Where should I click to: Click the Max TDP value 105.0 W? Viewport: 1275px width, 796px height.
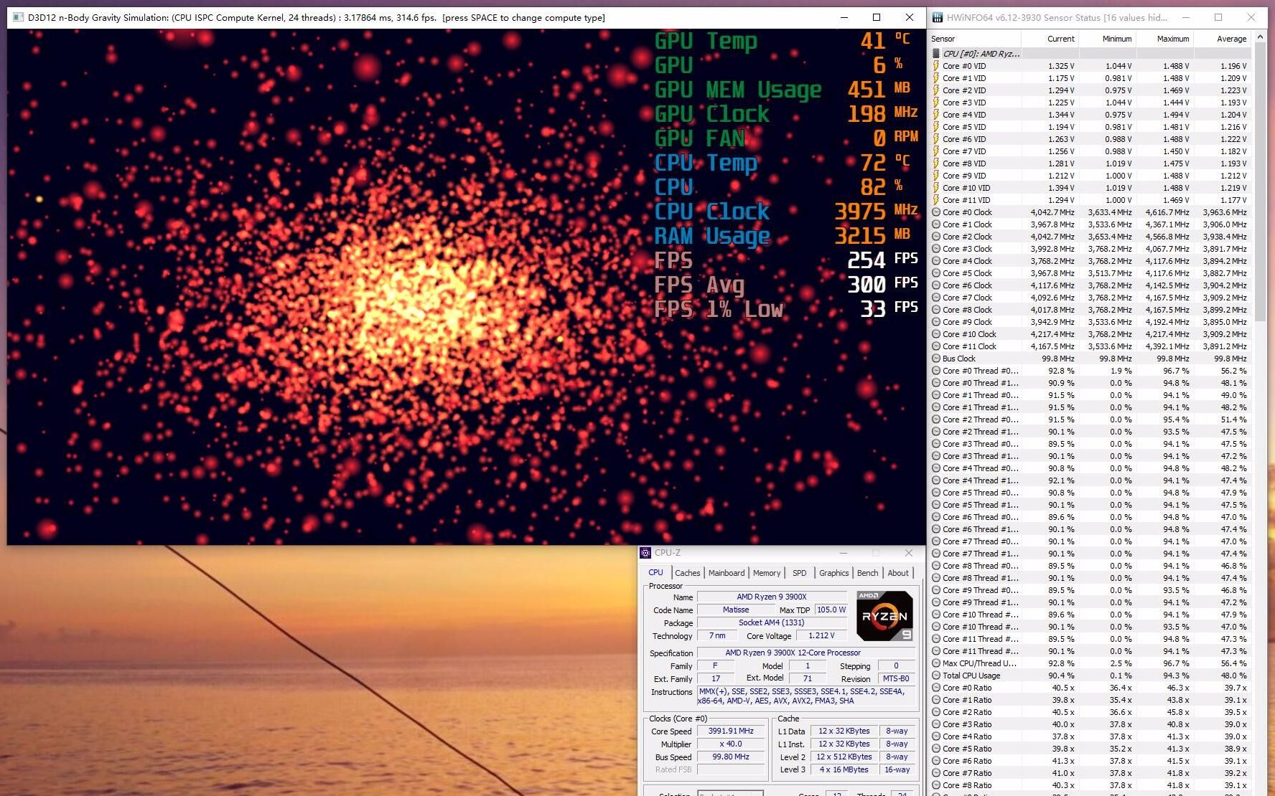pyautogui.click(x=831, y=610)
